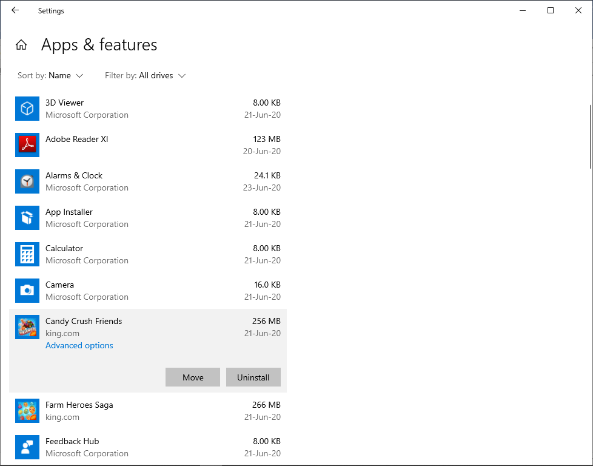Go to Settings home via house icon
The height and width of the screenshot is (466, 593).
21,45
